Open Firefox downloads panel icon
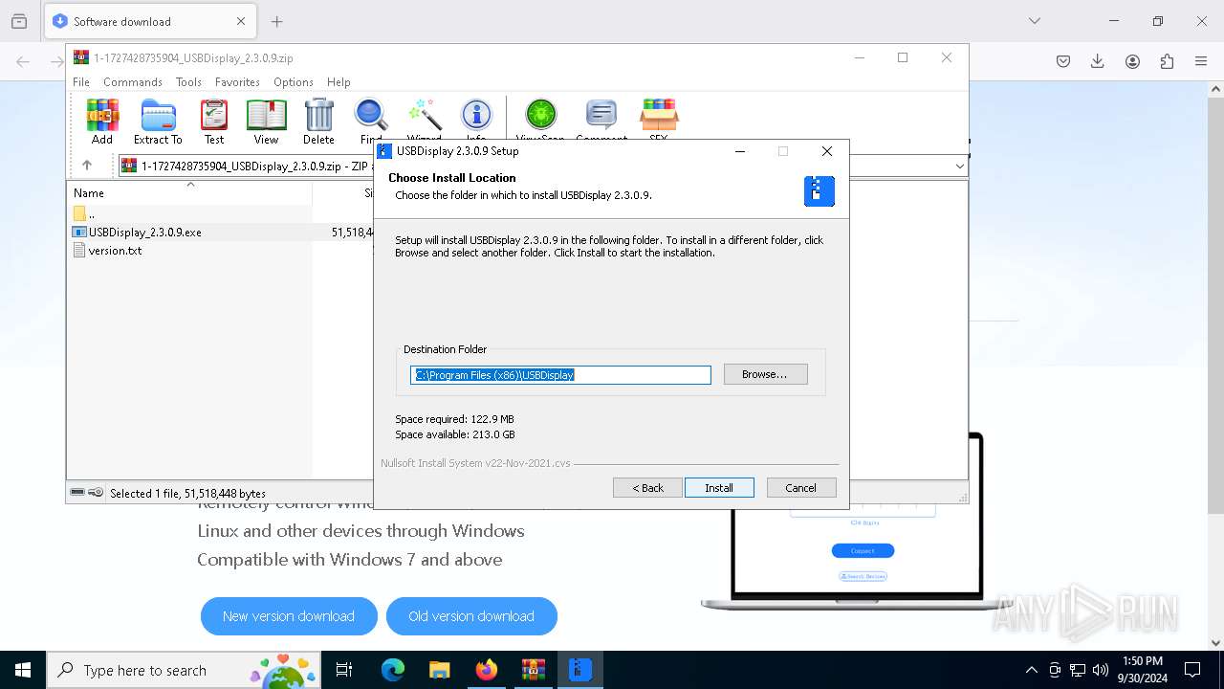The width and height of the screenshot is (1224, 689). (1098, 61)
